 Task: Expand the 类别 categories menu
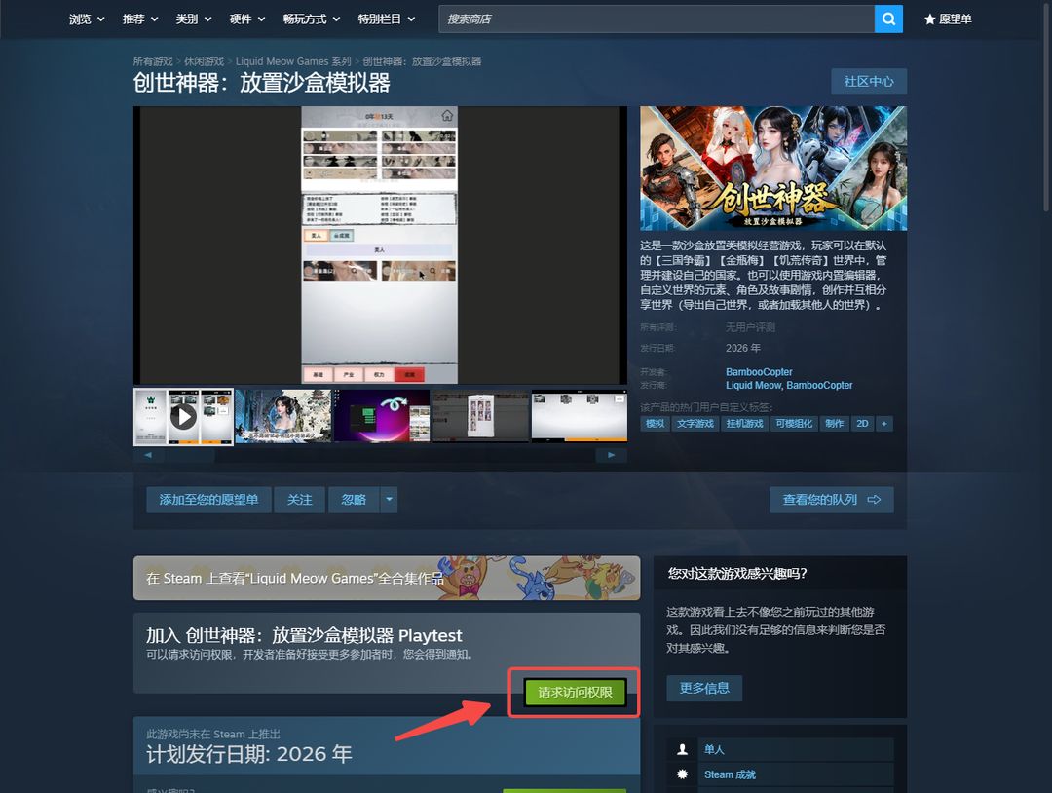192,19
